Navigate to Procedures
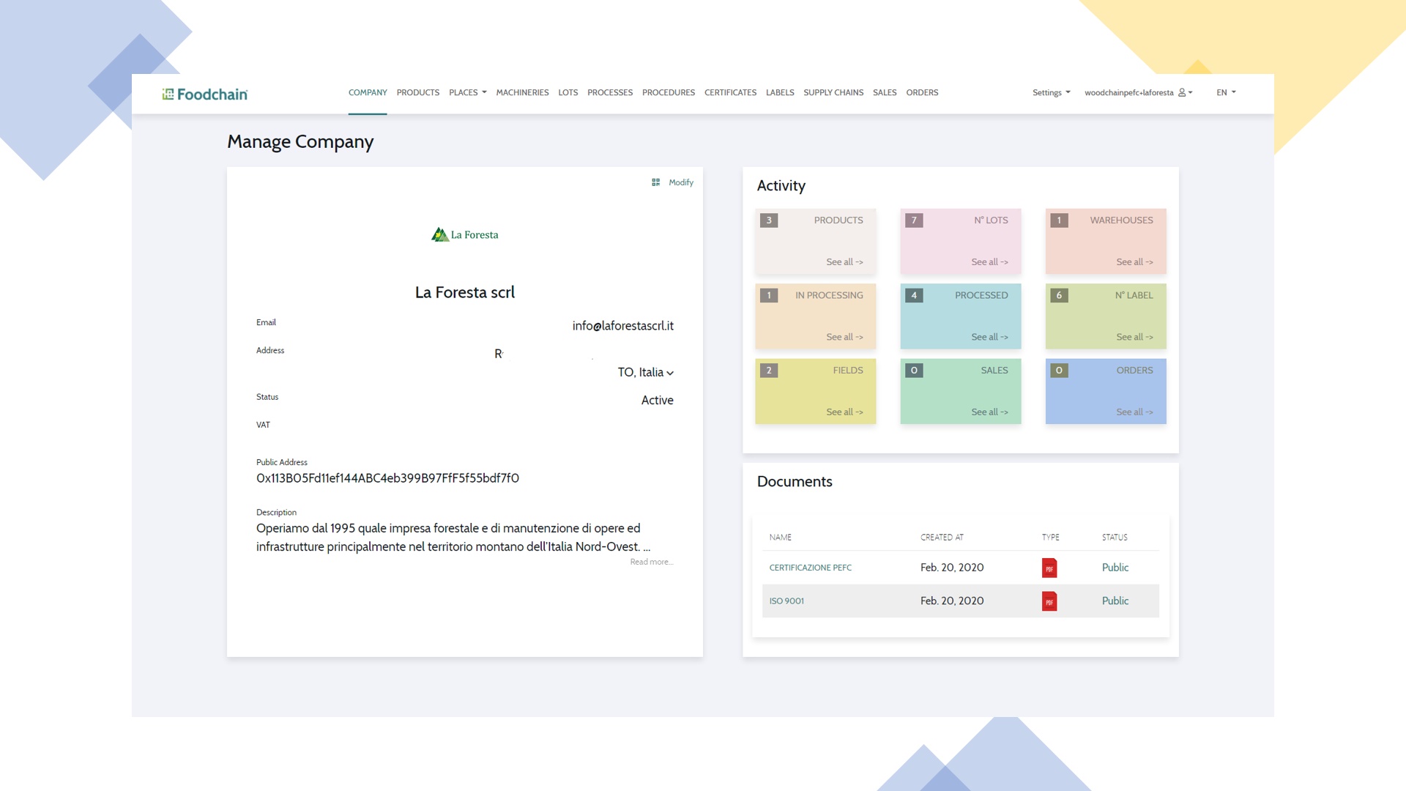Image resolution: width=1406 pixels, height=791 pixels. pyautogui.click(x=669, y=92)
